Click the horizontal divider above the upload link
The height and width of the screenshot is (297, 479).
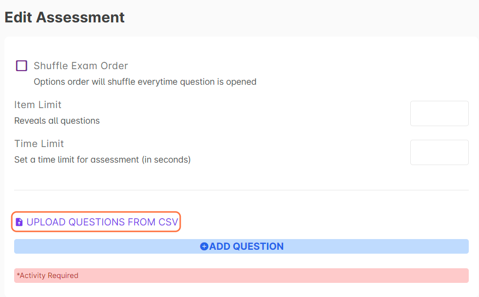(x=241, y=190)
